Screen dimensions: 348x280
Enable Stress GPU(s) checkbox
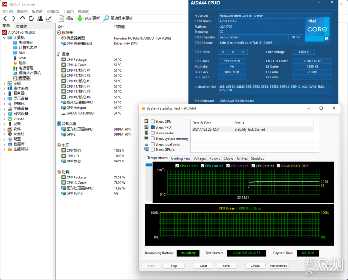[153, 149]
